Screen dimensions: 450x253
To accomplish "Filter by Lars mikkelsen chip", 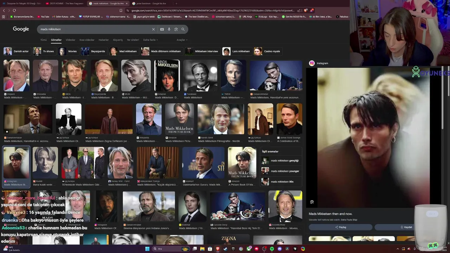I will [237, 51].
